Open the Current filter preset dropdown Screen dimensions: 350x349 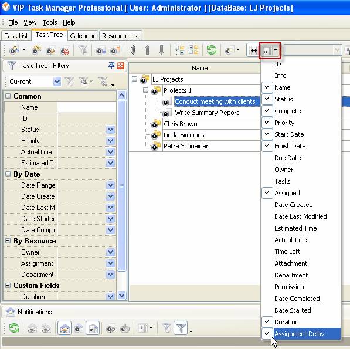point(57,82)
